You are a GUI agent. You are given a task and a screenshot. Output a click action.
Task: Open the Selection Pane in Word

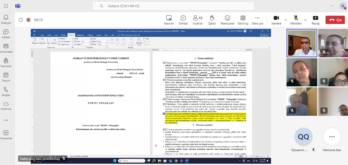(x=139, y=42)
